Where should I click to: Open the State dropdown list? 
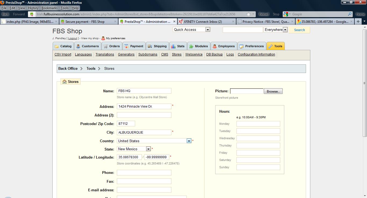tap(148, 149)
